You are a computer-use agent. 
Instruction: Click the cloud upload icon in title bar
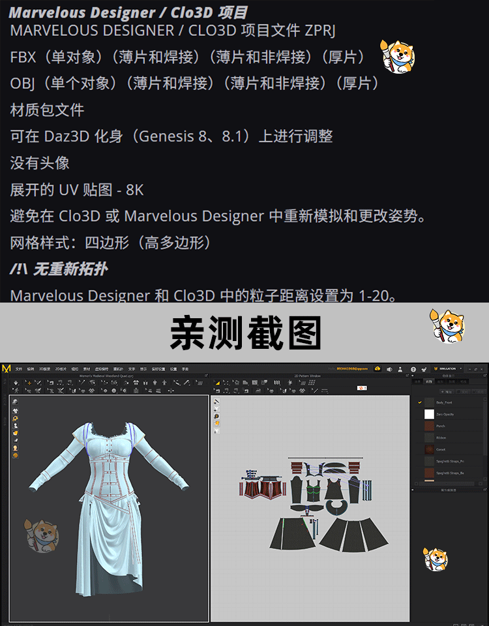pos(378,368)
